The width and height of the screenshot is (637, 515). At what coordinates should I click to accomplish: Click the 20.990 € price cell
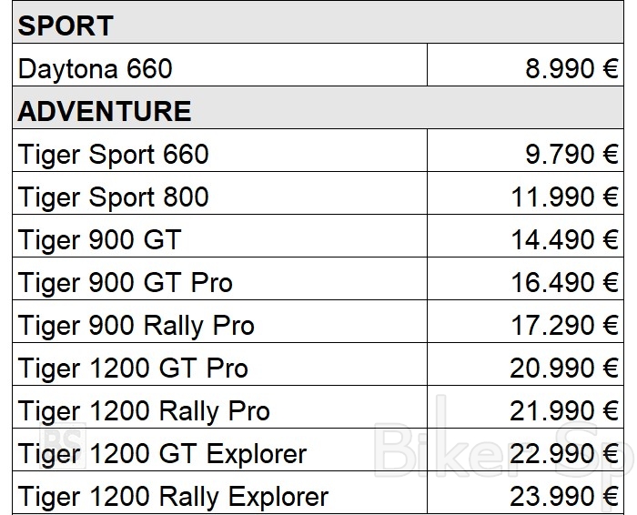[564, 369]
